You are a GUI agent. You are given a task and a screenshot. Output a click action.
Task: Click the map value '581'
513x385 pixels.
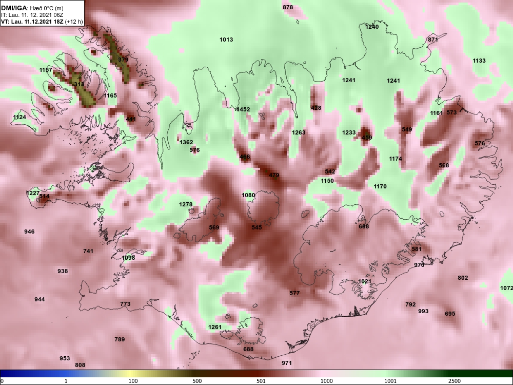(417, 249)
